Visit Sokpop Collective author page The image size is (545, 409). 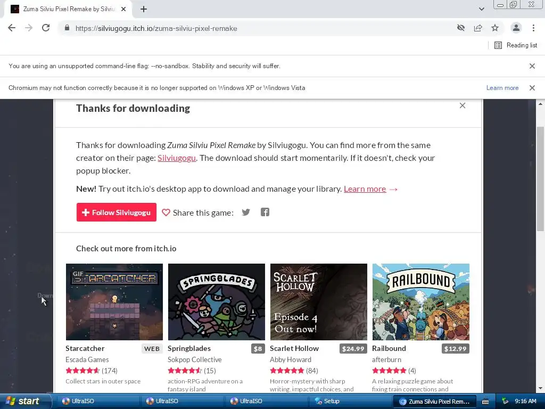pos(195,359)
